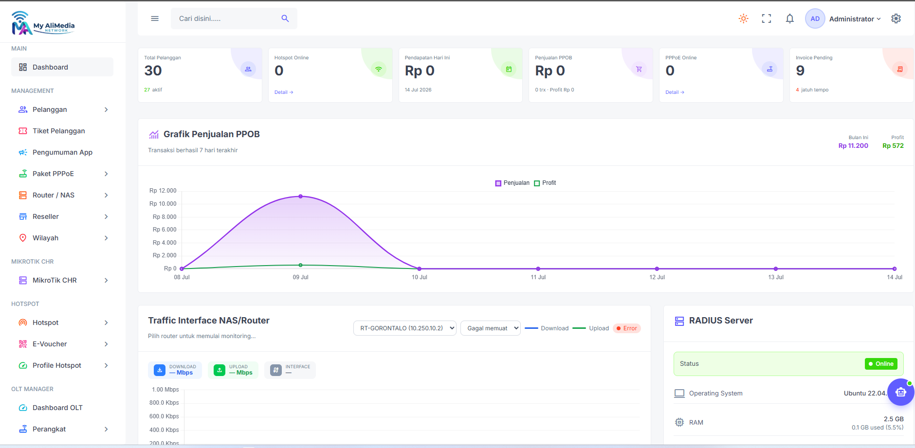The height and width of the screenshot is (448, 915).
Task: Click the Download Mbps stat chip
Action: pyautogui.click(x=175, y=370)
